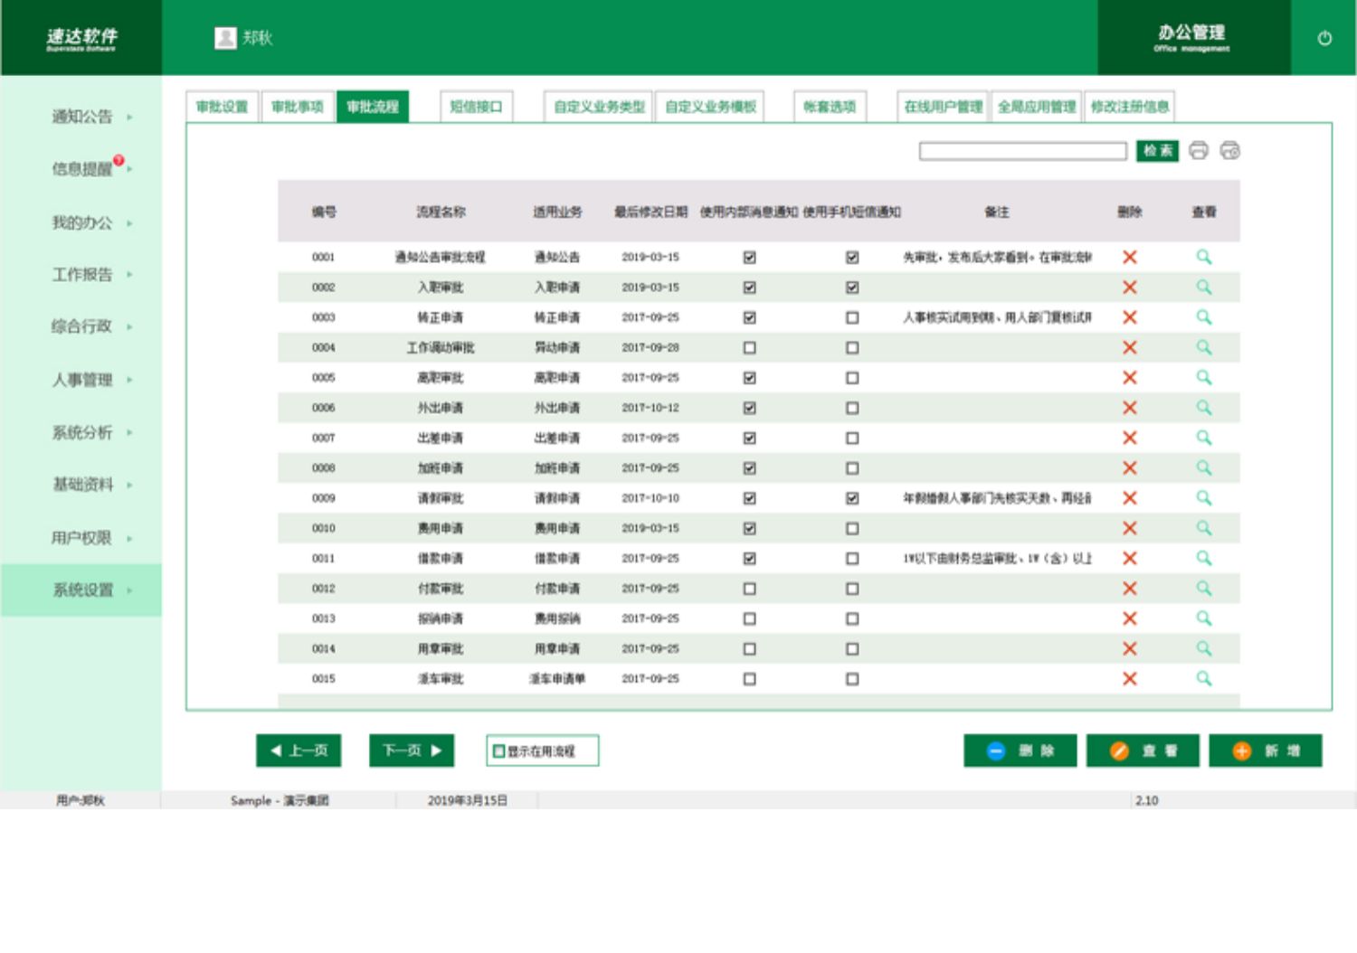1357x953 pixels.
Task: Expand 用户权限 in the sidebar
Action: (x=81, y=538)
